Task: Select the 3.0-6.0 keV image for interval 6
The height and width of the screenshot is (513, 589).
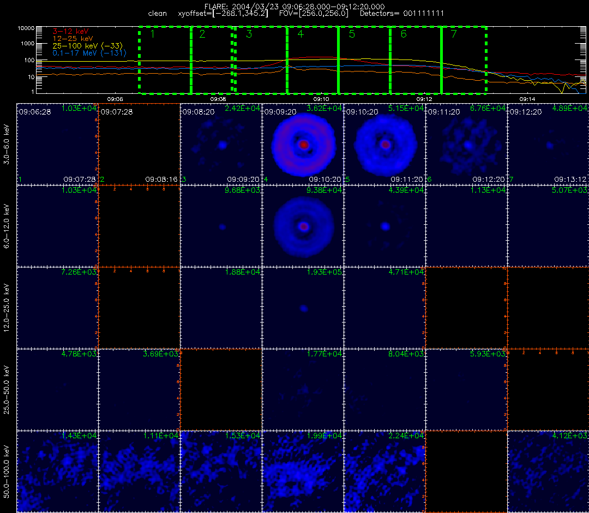Action: point(467,144)
